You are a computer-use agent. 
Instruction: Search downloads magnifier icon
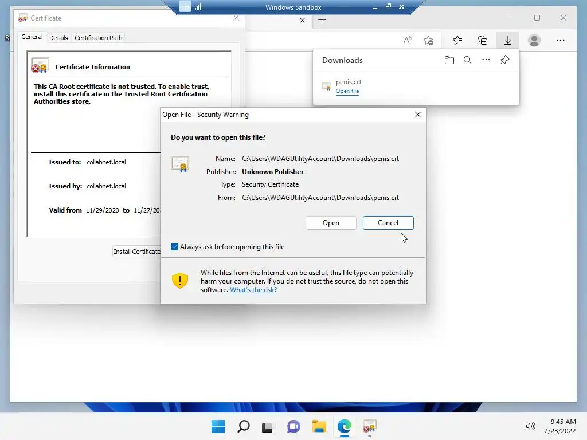point(468,60)
